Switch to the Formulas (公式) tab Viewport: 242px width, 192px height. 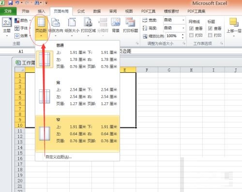[x=81, y=11]
